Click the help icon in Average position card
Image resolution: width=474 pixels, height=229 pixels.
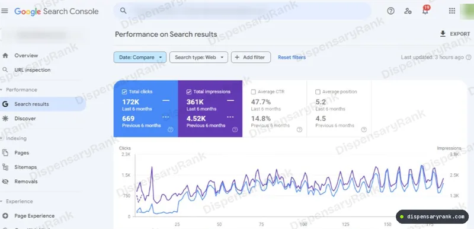[x=364, y=129]
